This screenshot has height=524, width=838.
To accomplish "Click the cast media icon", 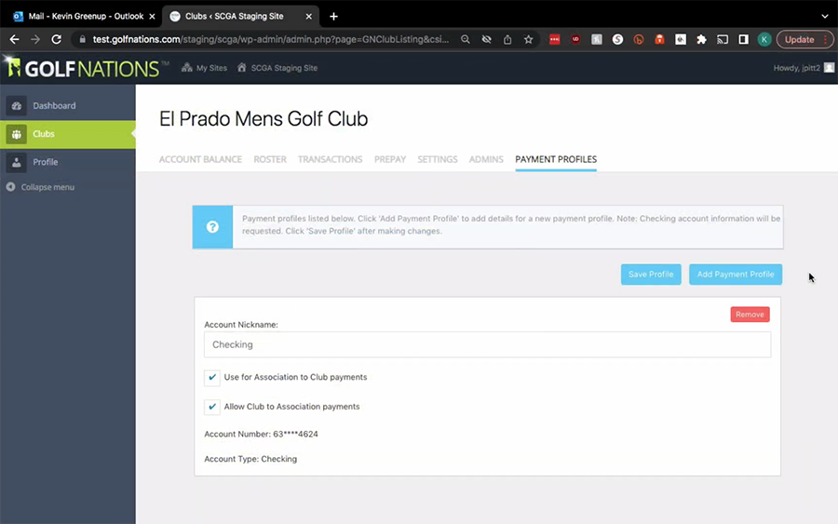I will (x=723, y=39).
